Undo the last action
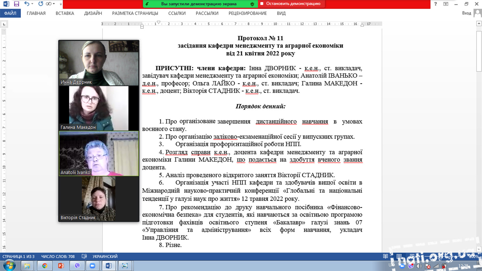Screen dimensions: 482x271 pyautogui.click(x=27, y=4)
